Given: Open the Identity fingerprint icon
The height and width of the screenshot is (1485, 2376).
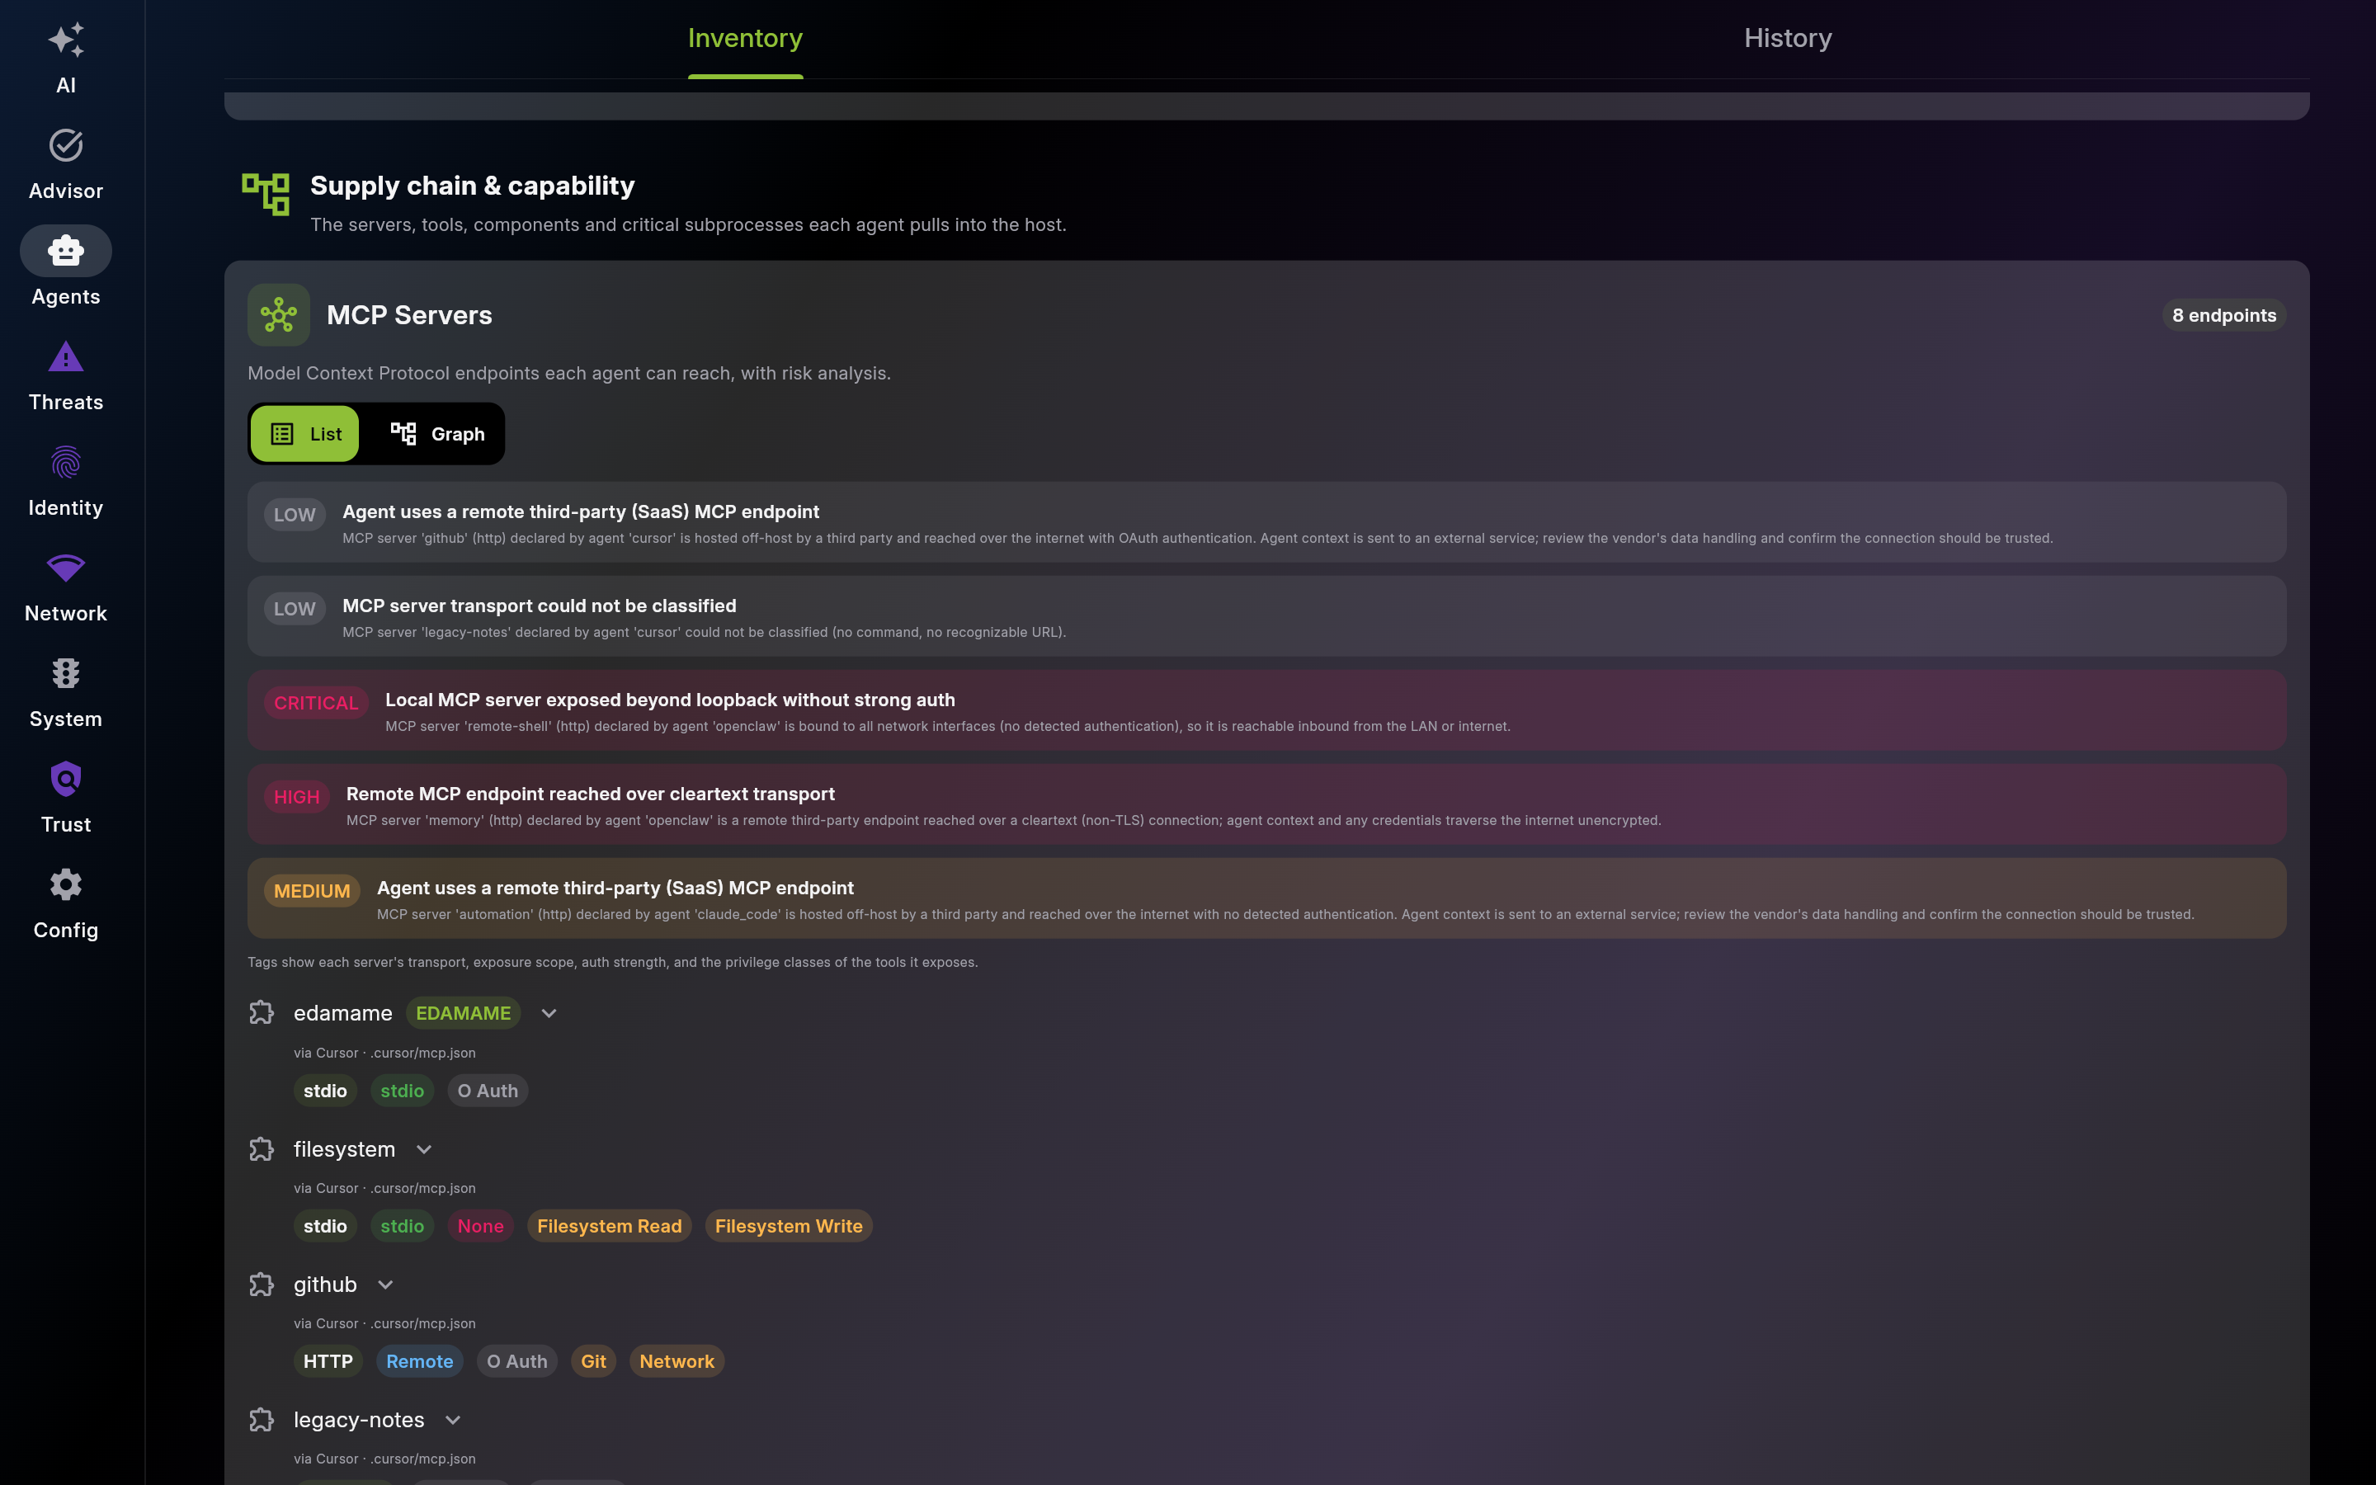Looking at the screenshot, I should click(x=66, y=462).
